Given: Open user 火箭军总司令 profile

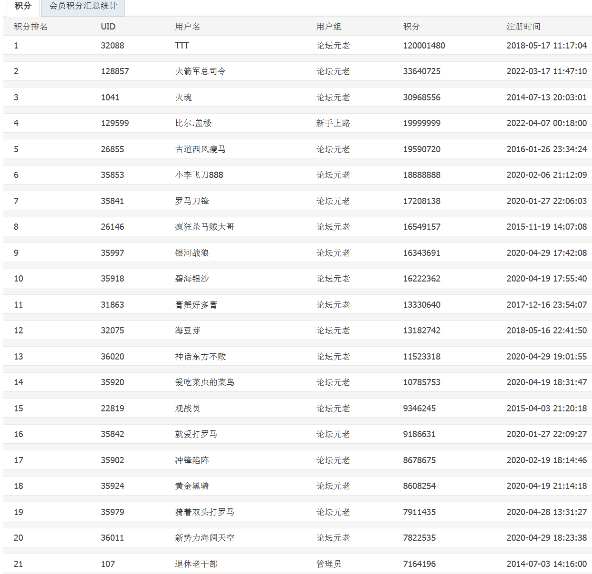Looking at the screenshot, I should point(200,71).
